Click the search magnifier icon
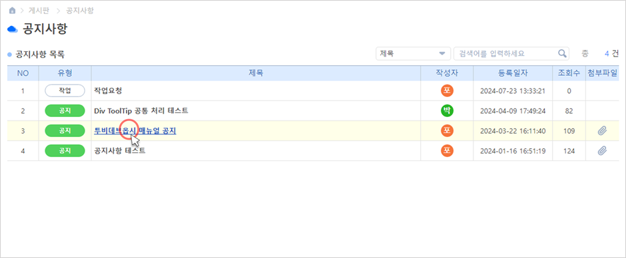This screenshot has width=626, height=258. (x=562, y=53)
